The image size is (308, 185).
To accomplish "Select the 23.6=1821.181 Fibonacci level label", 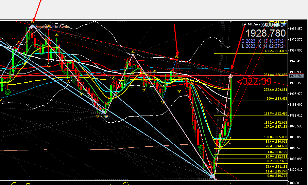I will click(x=276, y=167).
